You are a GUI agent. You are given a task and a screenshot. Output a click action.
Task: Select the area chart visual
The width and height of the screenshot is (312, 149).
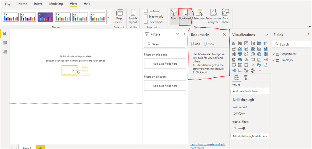click(x=240, y=49)
